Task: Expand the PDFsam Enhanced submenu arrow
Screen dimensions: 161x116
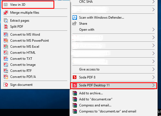Action: [153, 61]
